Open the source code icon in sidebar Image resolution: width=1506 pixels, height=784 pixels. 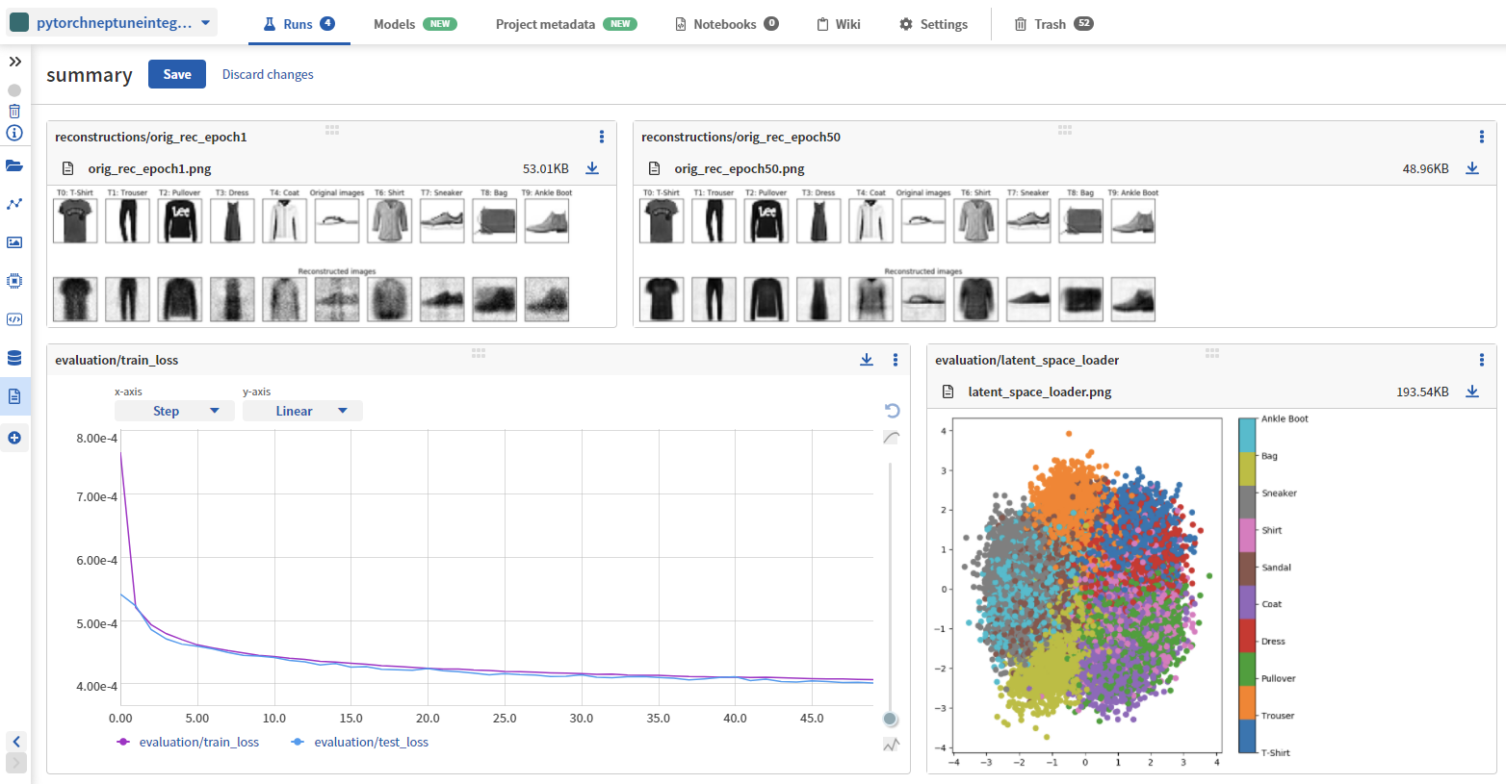pyautogui.click(x=14, y=319)
